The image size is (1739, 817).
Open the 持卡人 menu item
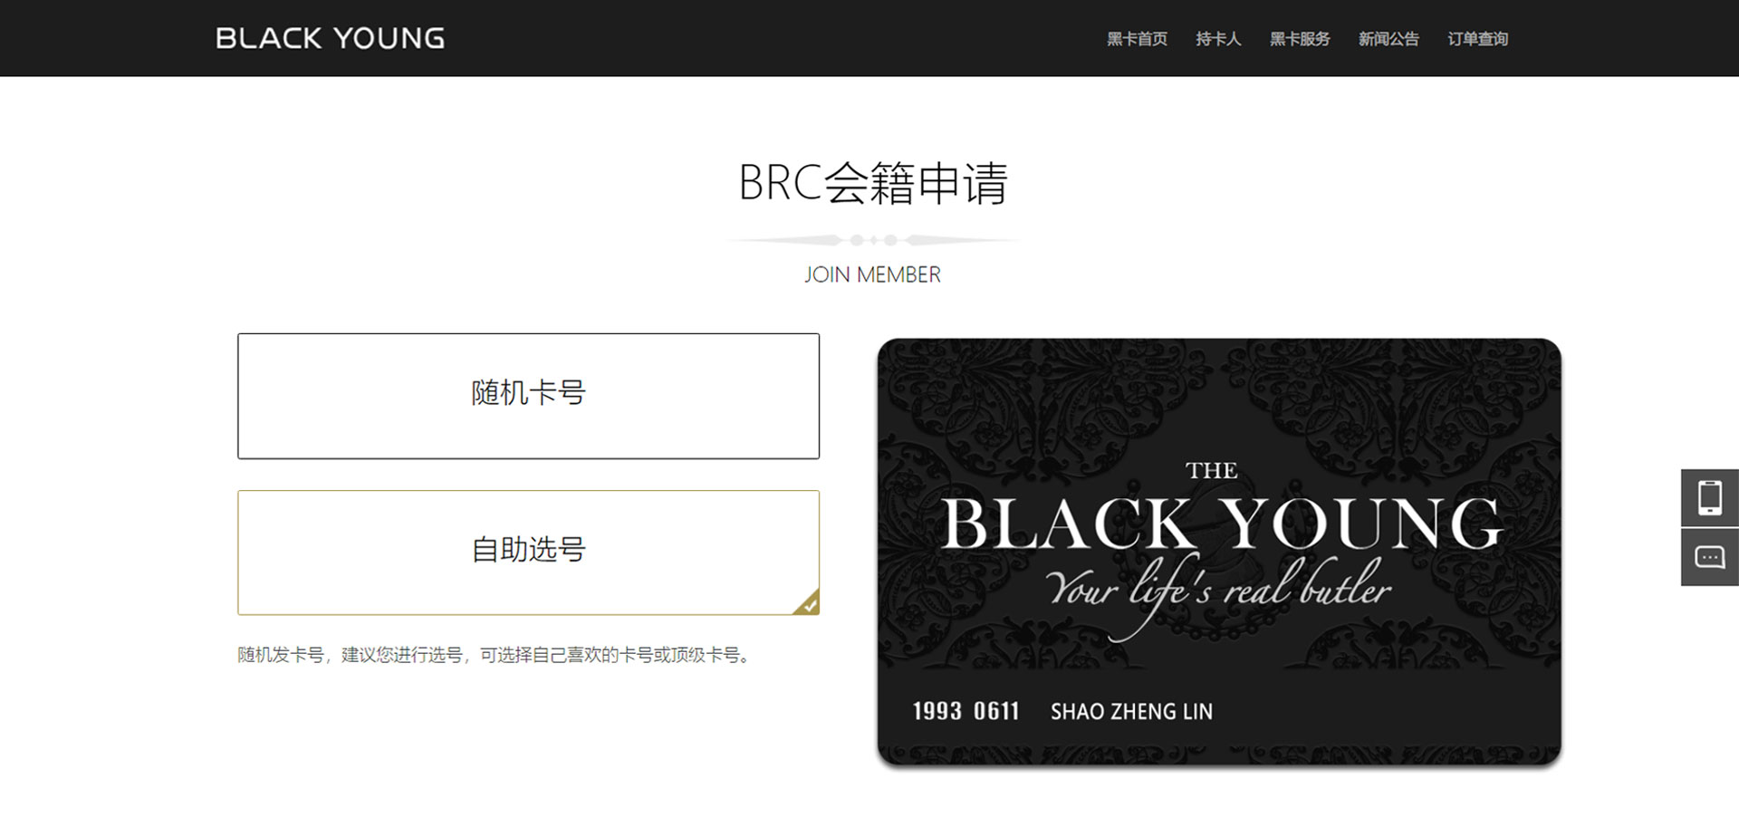[1218, 39]
